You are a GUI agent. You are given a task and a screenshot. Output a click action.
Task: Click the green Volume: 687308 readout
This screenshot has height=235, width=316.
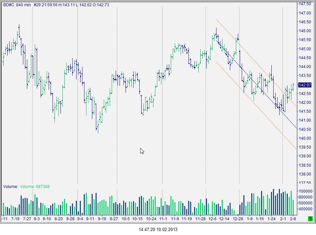[35, 187]
